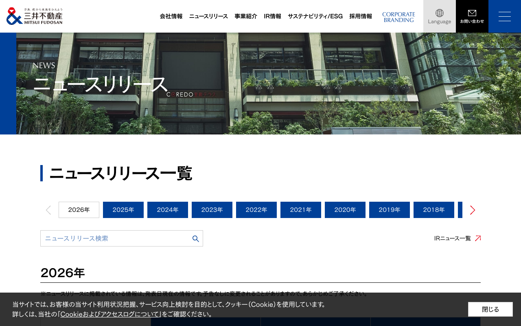Image resolution: width=521 pixels, height=326 pixels.
Task: Open the 事業紹介 menu
Action: pyautogui.click(x=246, y=16)
